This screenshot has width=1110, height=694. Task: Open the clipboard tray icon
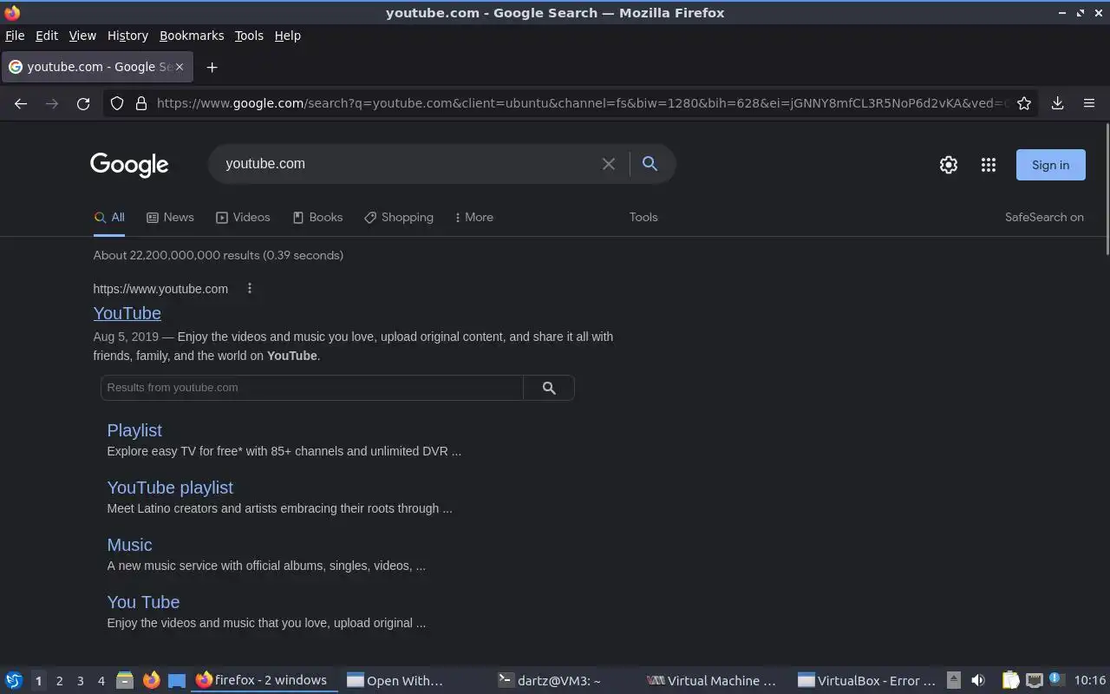(x=1010, y=680)
